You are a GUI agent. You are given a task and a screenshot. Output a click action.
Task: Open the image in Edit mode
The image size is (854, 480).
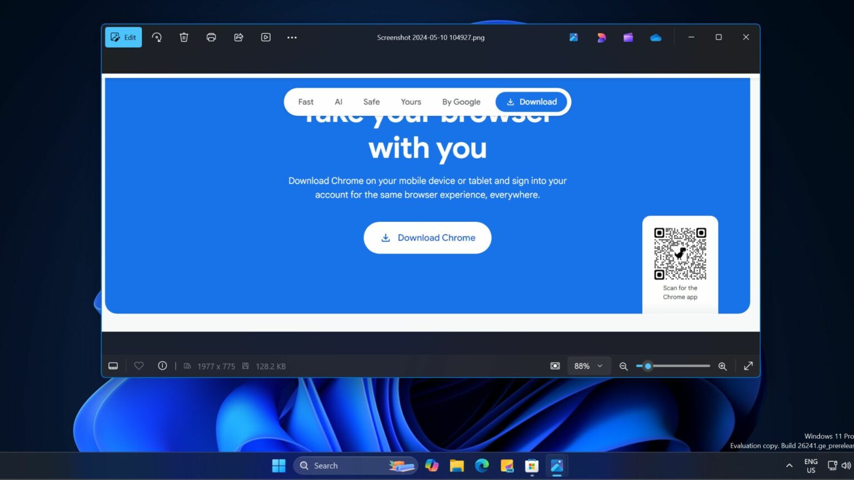coord(123,37)
